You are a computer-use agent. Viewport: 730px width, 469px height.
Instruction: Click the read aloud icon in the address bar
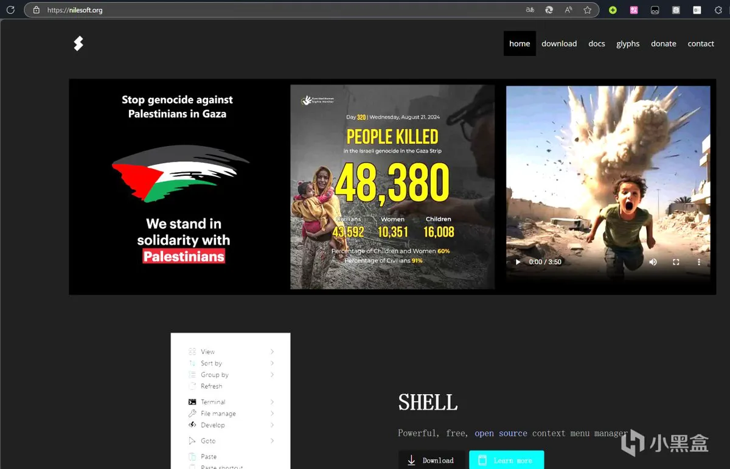(x=568, y=10)
